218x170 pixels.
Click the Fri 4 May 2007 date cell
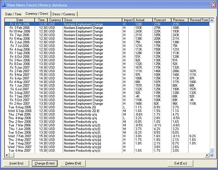pyautogui.click(x=20, y=82)
